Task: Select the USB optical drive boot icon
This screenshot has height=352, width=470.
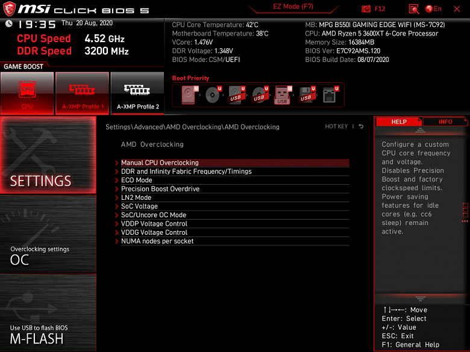Action: pos(260,95)
